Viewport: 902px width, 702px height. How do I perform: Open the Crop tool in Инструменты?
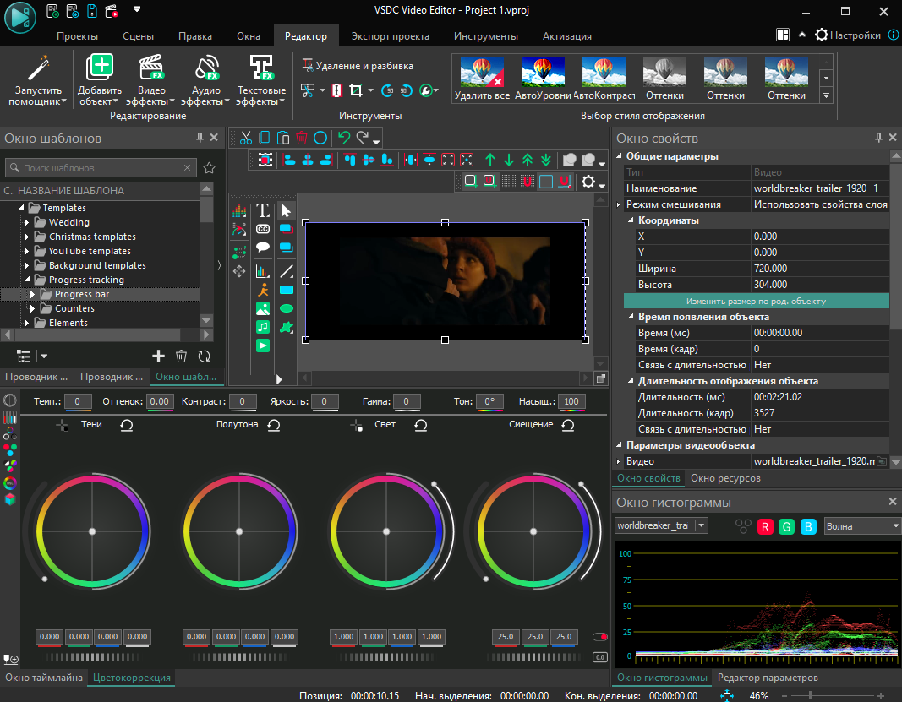pos(356,90)
